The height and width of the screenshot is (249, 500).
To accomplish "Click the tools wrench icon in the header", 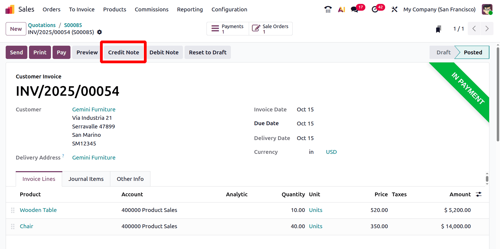I will pyautogui.click(x=394, y=9).
